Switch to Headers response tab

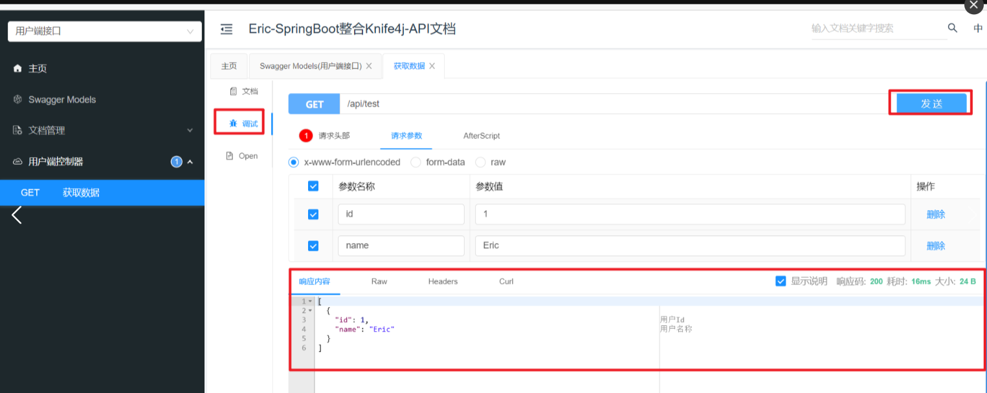443,281
